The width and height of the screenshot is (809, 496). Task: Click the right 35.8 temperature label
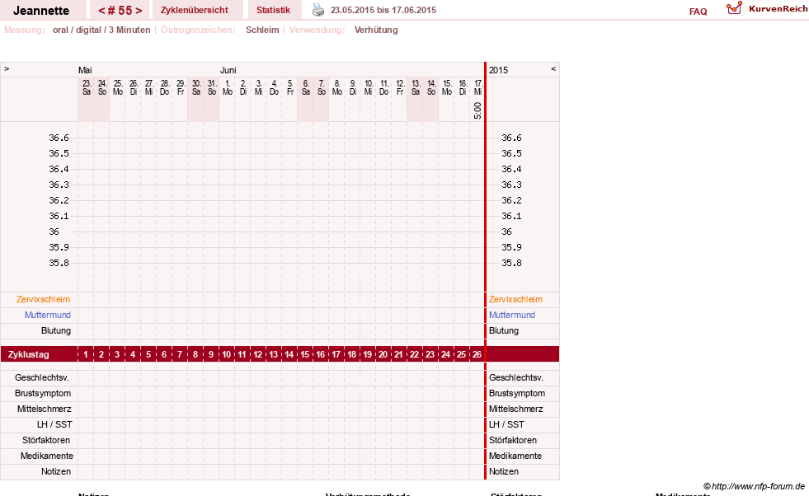point(512,263)
